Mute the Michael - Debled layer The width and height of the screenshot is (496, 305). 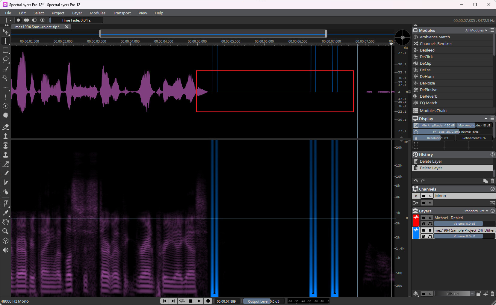click(424, 218)
